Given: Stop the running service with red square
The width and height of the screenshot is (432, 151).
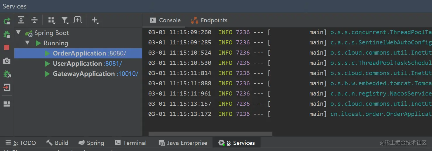Looking at the screenshot, I should 7,47.
